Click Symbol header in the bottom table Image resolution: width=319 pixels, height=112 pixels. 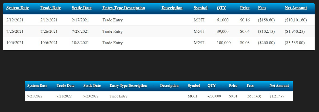click(x=194, y=86)
